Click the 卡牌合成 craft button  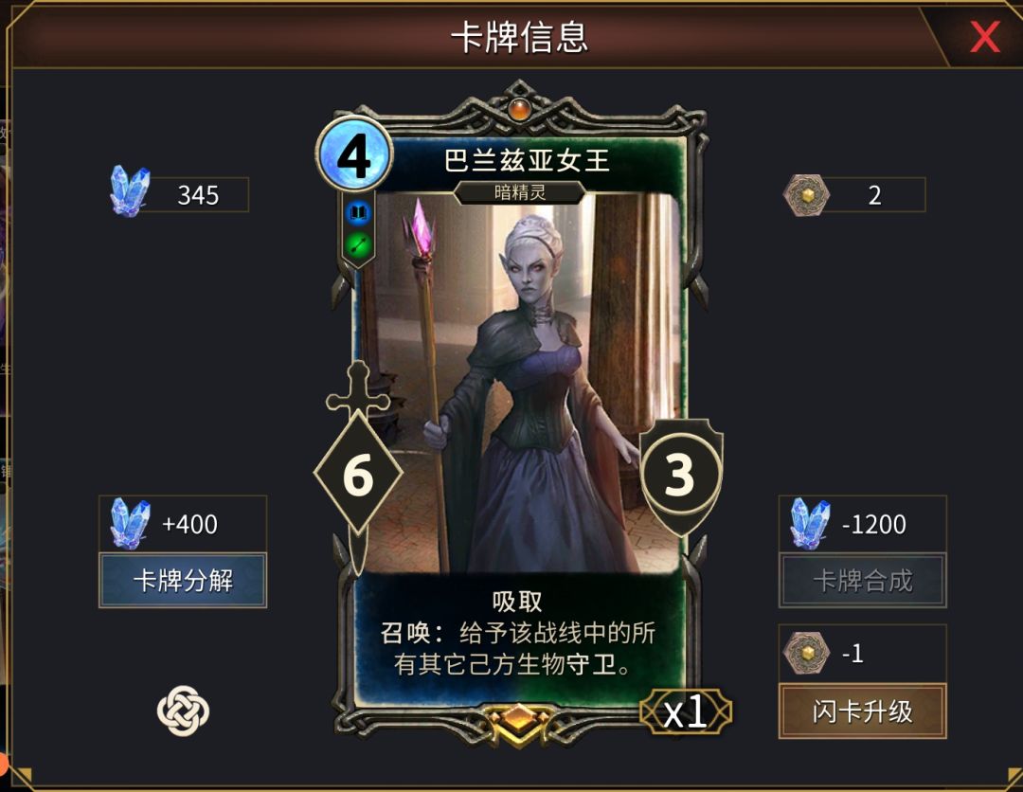pos(863,580)
